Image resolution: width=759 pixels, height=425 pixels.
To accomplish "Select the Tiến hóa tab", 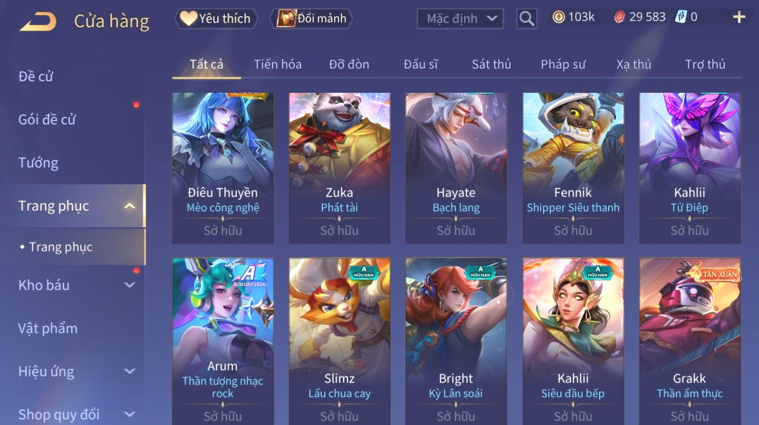I will (x=277, y=65).
